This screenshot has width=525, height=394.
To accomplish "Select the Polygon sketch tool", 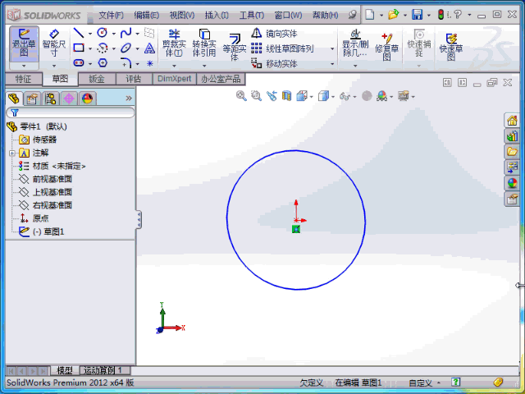I will [103, 63].
